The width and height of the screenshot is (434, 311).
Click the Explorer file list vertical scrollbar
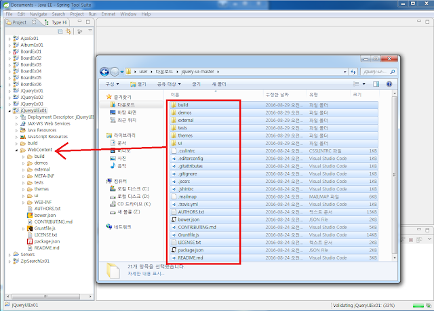click(x=395, y=175)
